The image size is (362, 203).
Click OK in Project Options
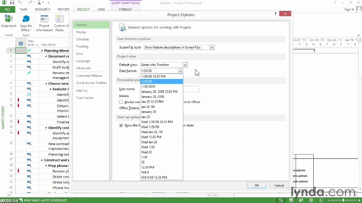[x=257, y=185]
